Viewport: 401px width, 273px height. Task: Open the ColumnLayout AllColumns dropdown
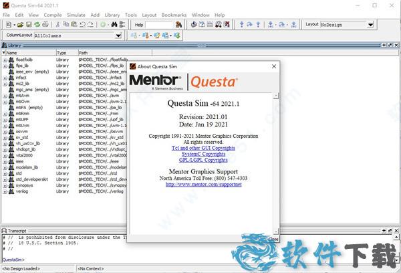point(118,35)
